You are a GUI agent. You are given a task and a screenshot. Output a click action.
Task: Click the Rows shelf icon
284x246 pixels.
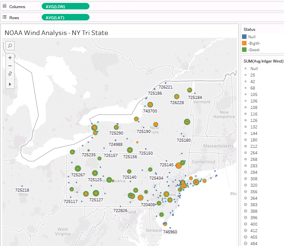(5, 17)
